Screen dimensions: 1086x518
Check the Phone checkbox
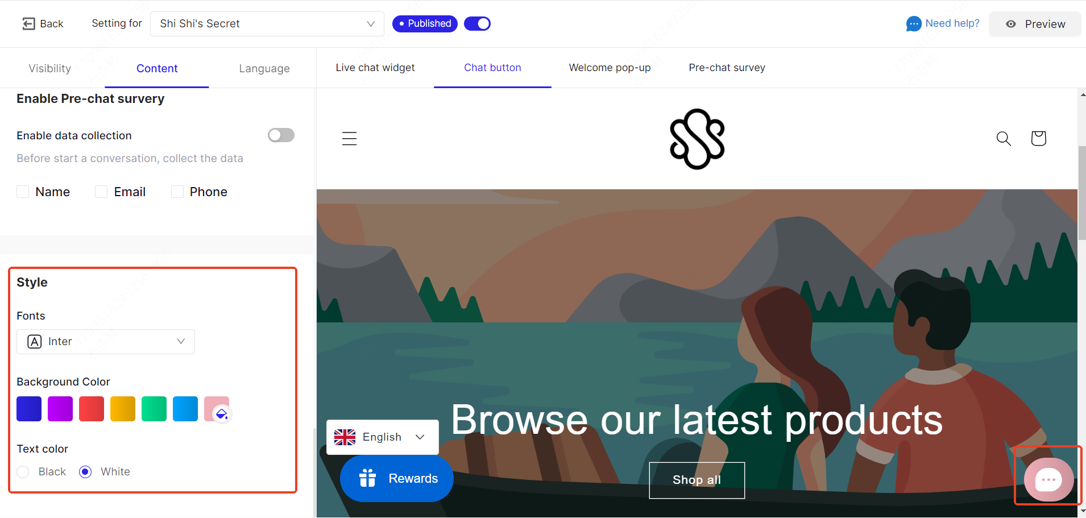177,192
